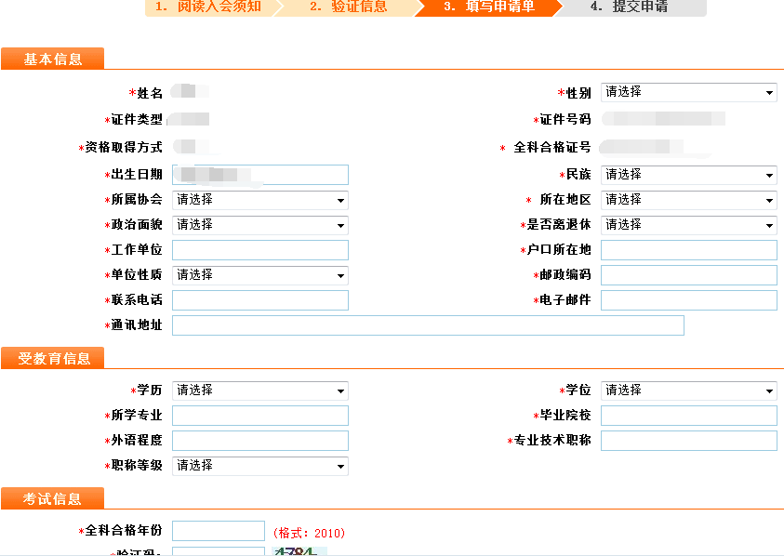Expand the 学历 education level dropdown

259,391
